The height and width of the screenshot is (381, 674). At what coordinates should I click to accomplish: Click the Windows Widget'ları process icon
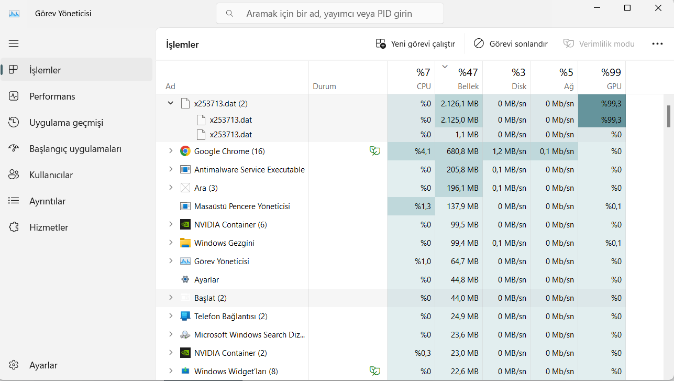click(x=185, y=372)
